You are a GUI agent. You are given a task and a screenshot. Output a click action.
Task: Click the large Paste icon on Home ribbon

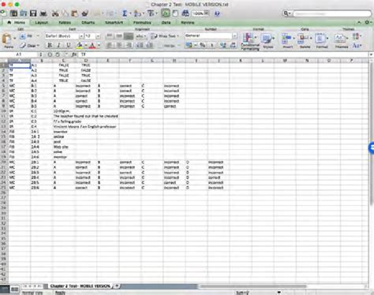[7, 39]
